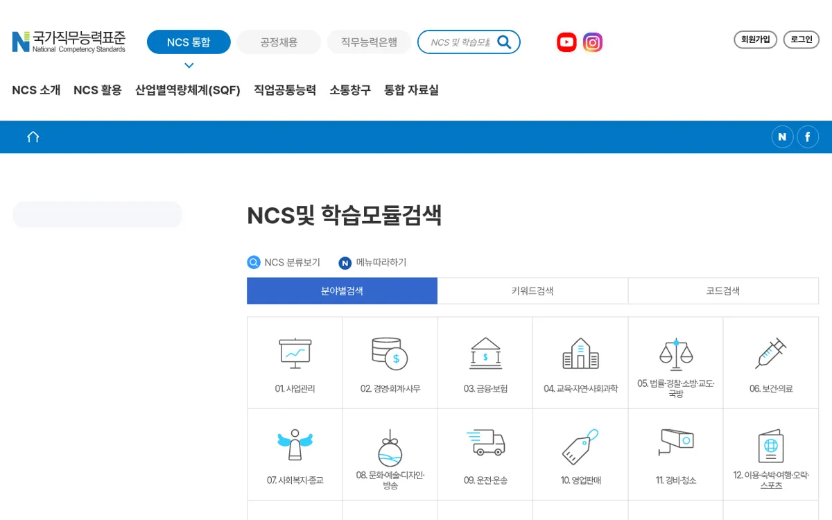Click the 01. 사업관리 label
Screen dimensions: 832x520
(x=295, y=389)
